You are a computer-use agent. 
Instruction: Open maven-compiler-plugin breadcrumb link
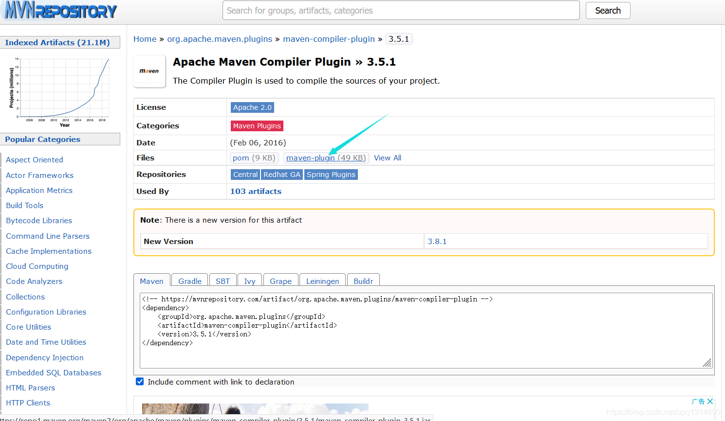tap(329, 39)
